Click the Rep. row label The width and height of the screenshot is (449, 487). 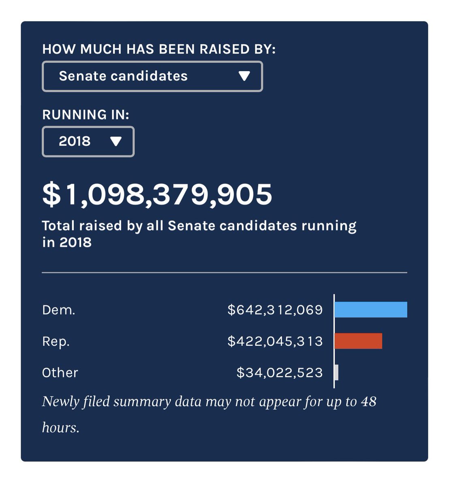click(56, 341)
